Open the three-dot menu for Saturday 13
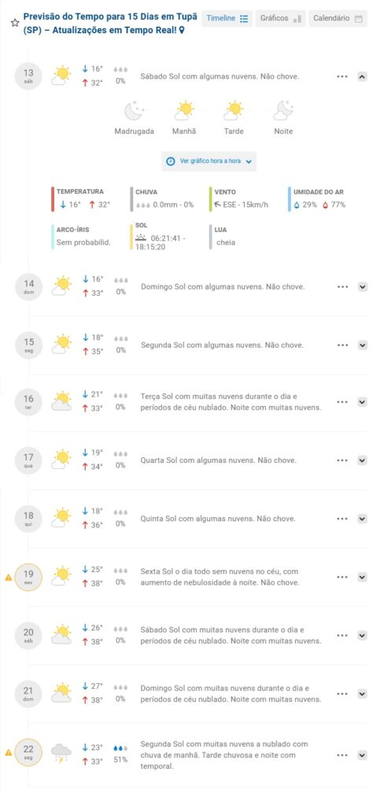Image resolution: width=391 pixels, height=806 pixels. [x=342, y=76]
